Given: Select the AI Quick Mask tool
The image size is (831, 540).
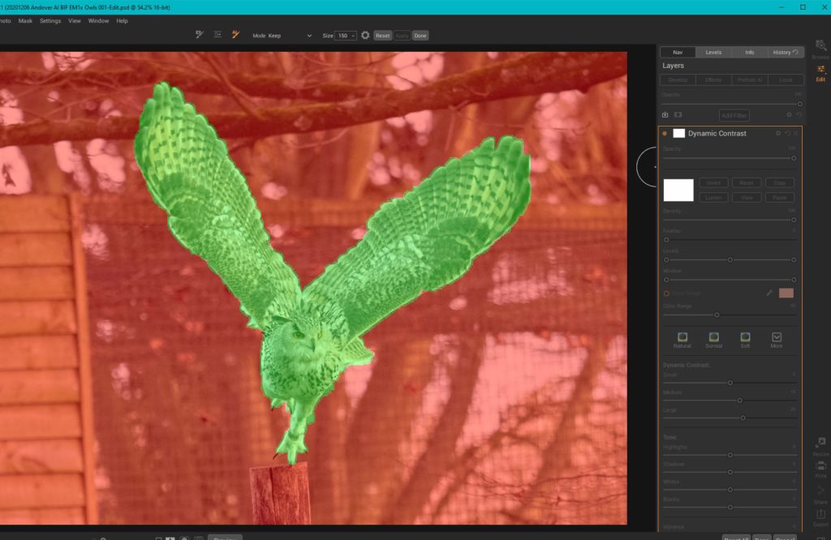Looking at the screenshot, I should pos(236,34).
